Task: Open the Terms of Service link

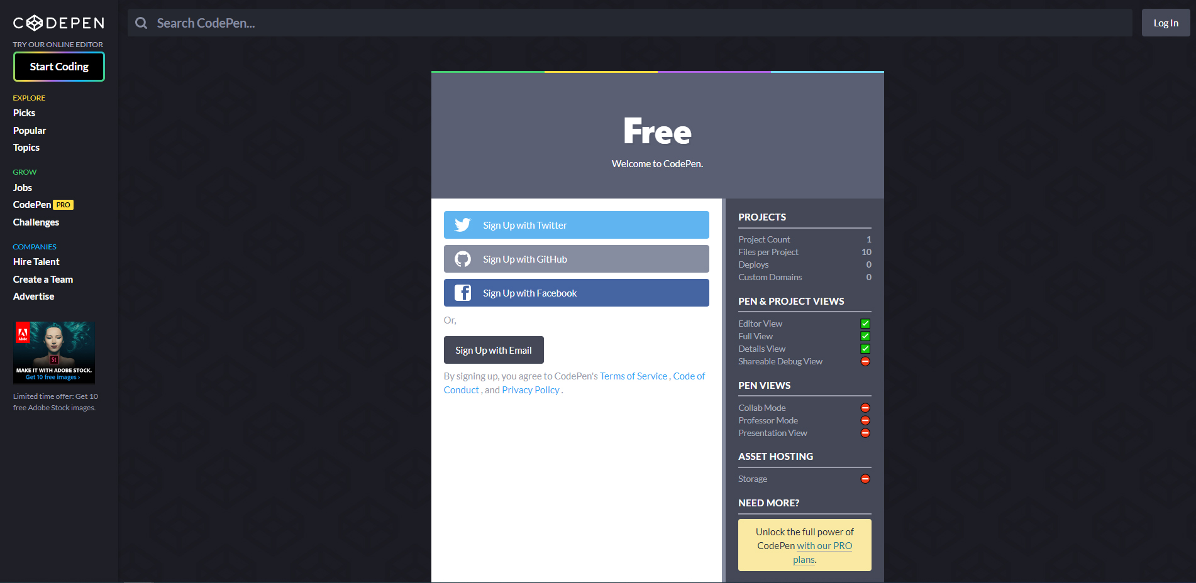Action: tap(633, 376)
